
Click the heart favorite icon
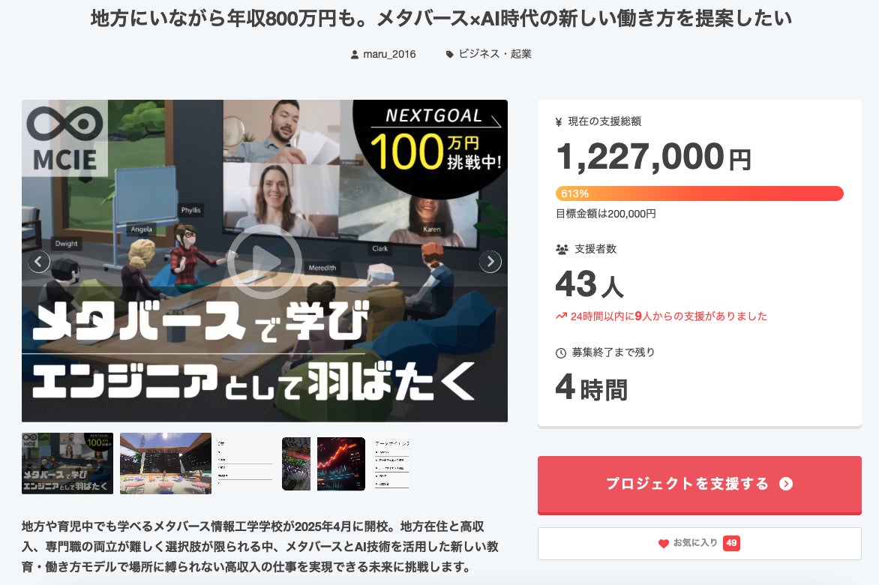(663, 543)
